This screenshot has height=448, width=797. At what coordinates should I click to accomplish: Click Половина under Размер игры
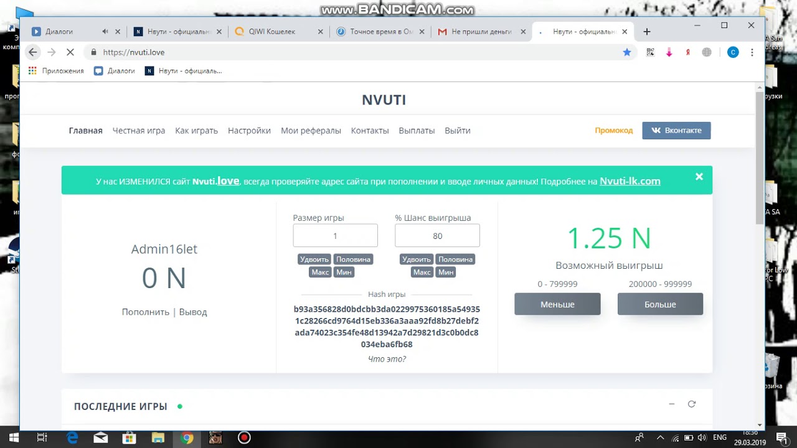pyautogui.click(x=353, y=259)
